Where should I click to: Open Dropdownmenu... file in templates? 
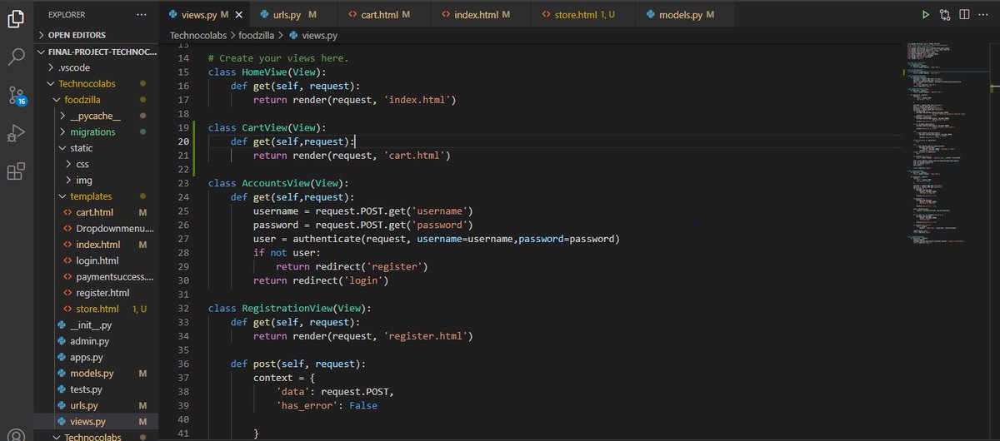coord(96,228)
